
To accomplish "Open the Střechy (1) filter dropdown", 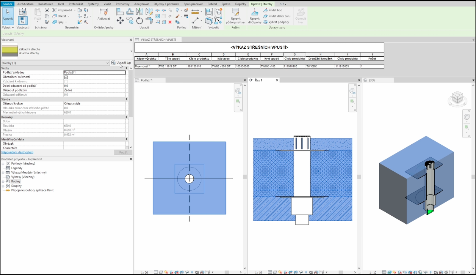I will [x=107, y=63].
